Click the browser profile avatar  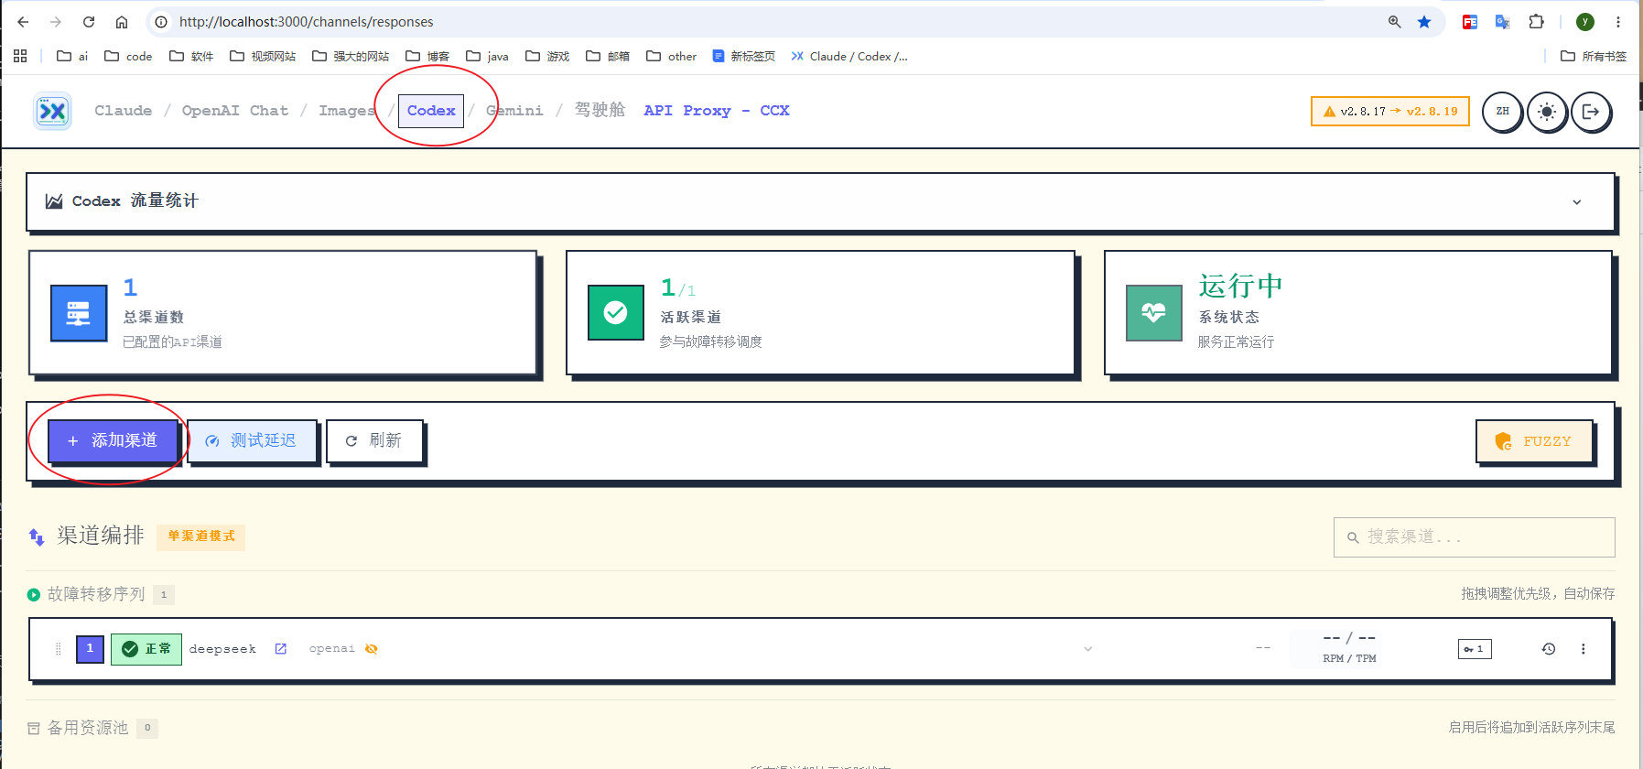pos(1585,22)
